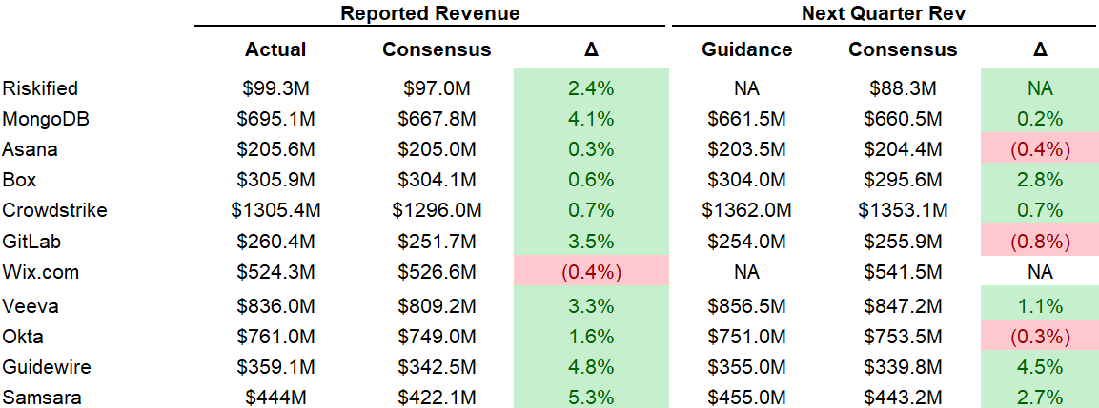Select MongoDB next quarter consensus $660.5M
The width and height of the screenshot is (1099, 408).
click(x=903, y=119)
